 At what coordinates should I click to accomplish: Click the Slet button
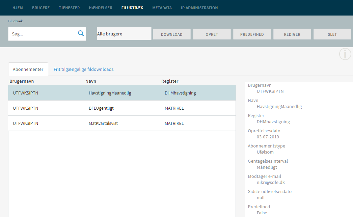point(332,34)
